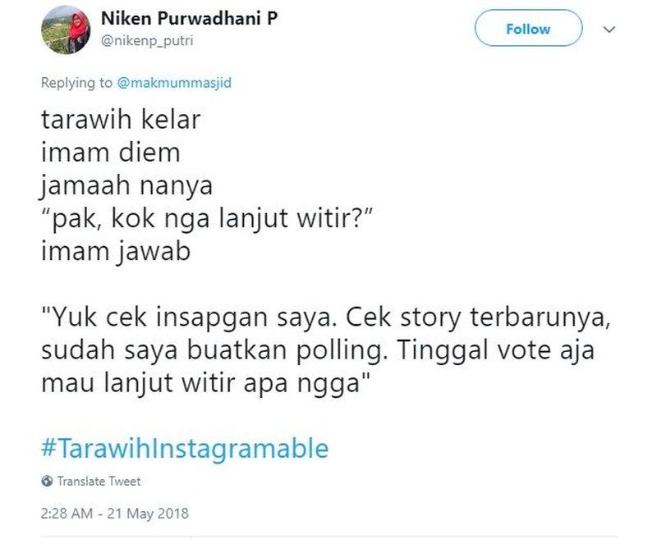Open Niken Purwadhani's profile picture
657x539 pixels.
coord(64,30)
